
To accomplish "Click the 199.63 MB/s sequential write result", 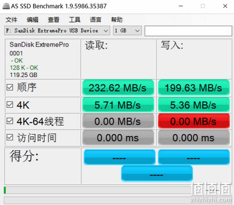I will tap(194, 88).
